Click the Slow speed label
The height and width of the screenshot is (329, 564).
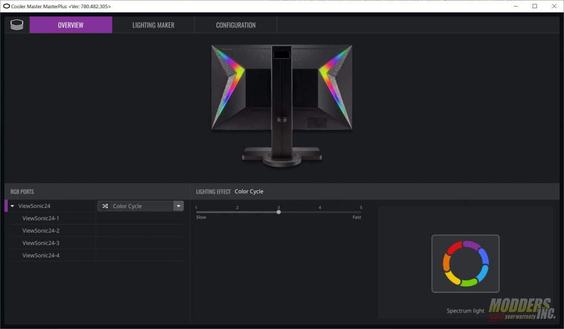tap(201, 217)
